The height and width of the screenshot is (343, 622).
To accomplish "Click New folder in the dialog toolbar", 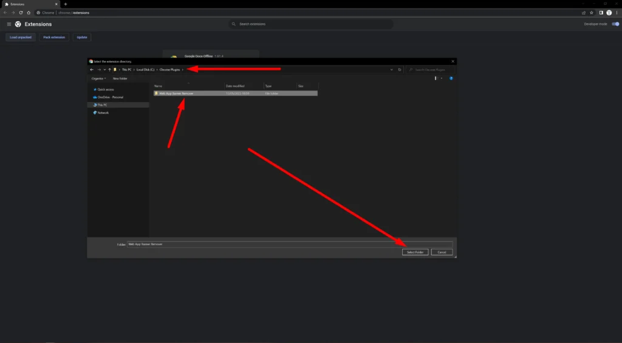I will tap(120, 78).
